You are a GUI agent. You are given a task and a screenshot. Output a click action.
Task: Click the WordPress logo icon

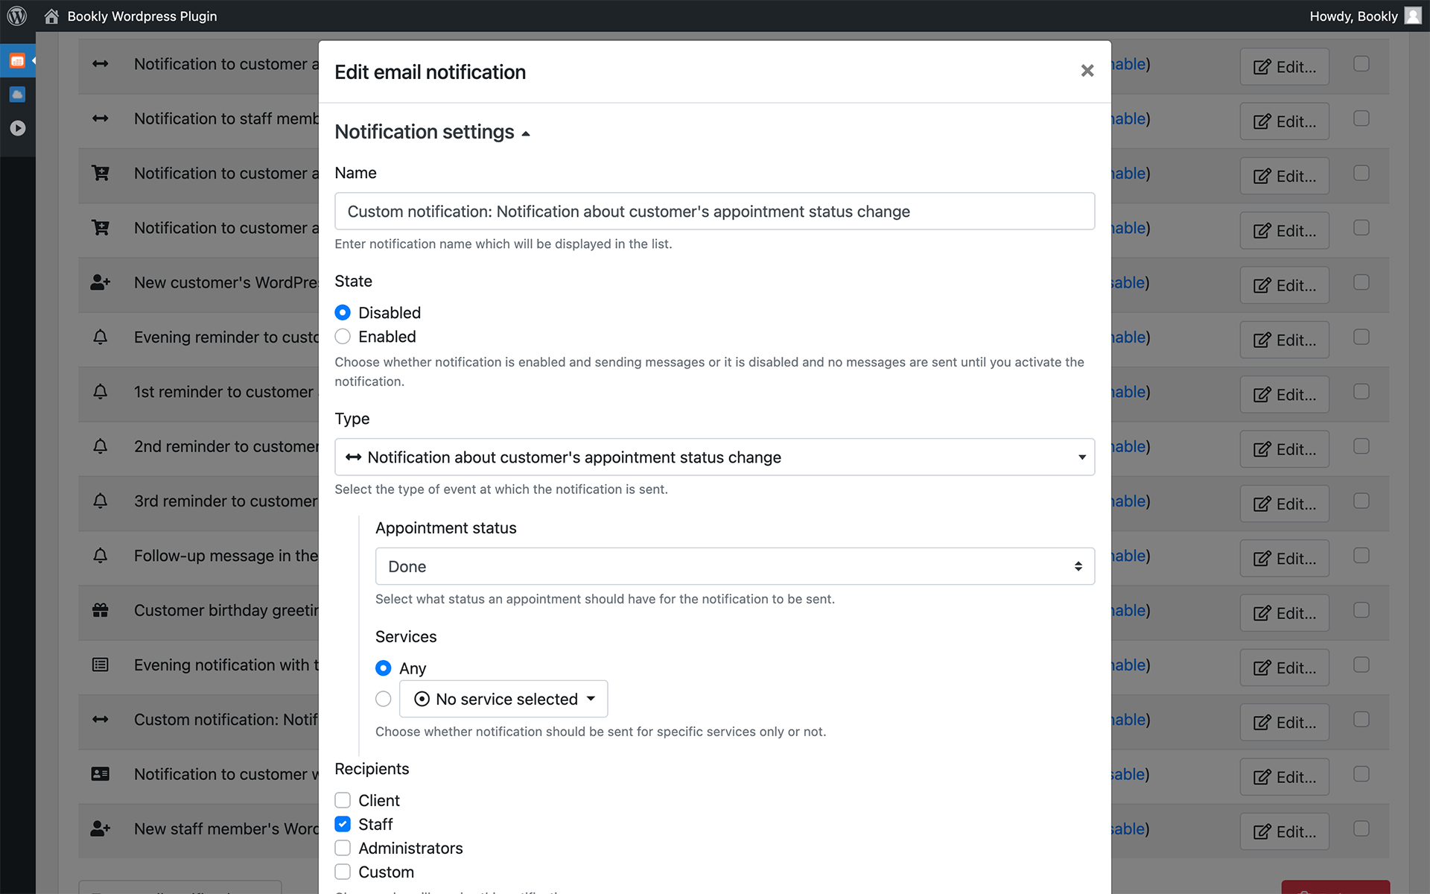(16, 16)
